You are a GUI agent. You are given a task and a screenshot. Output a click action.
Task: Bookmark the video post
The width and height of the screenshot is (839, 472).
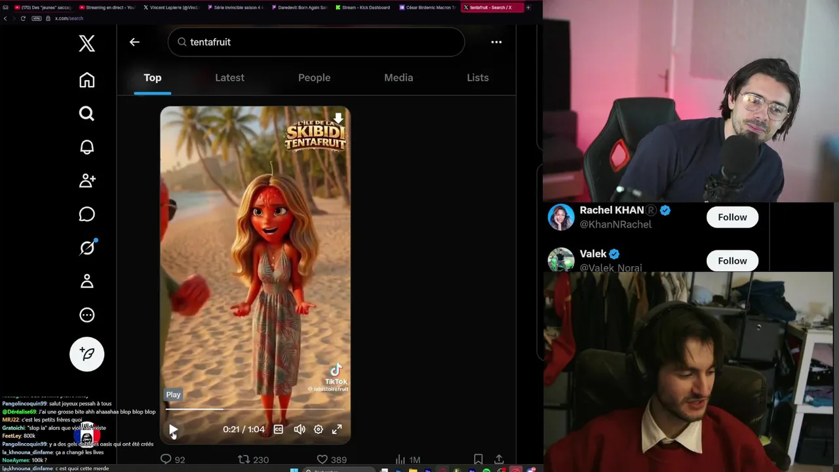pyautogui.click(x=478, y=460)
